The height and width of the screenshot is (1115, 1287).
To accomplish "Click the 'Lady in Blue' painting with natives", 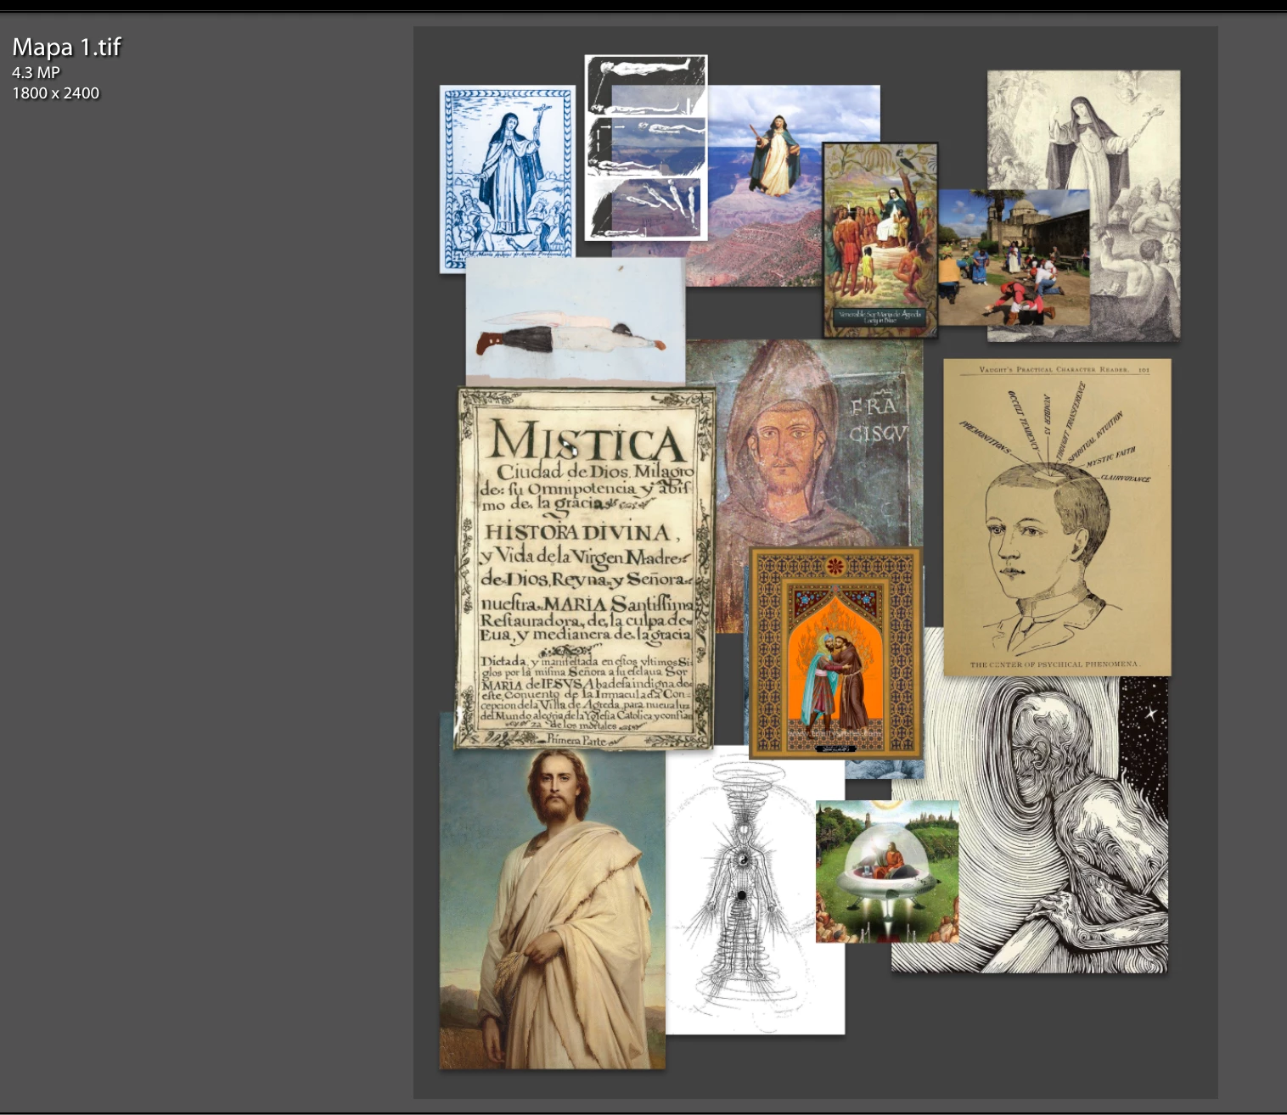I will click(880, 240).
